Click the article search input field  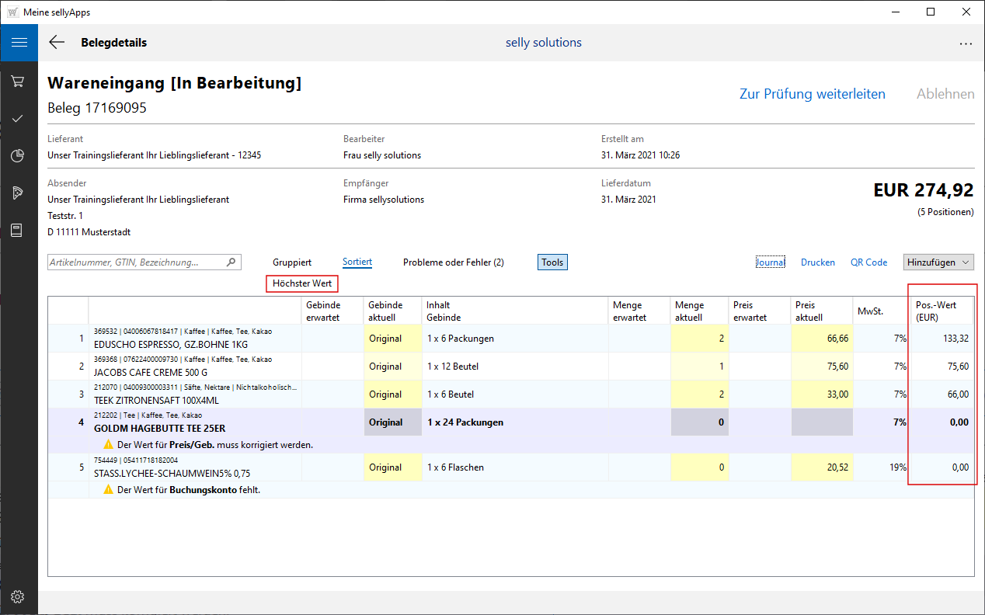(135, 262)
